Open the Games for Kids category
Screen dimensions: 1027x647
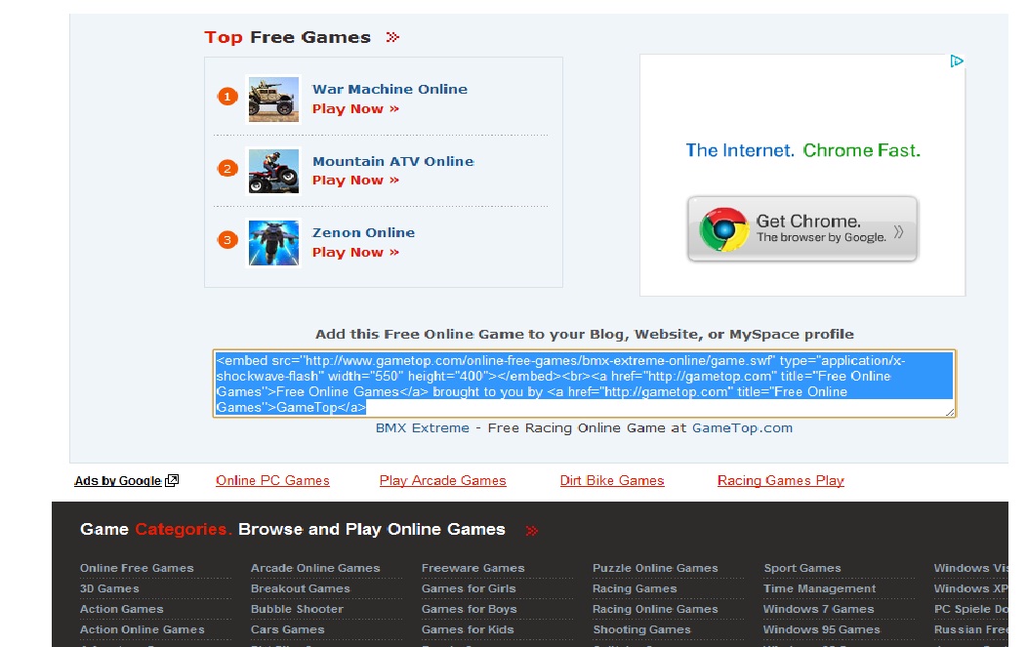(x=468, y=629)
